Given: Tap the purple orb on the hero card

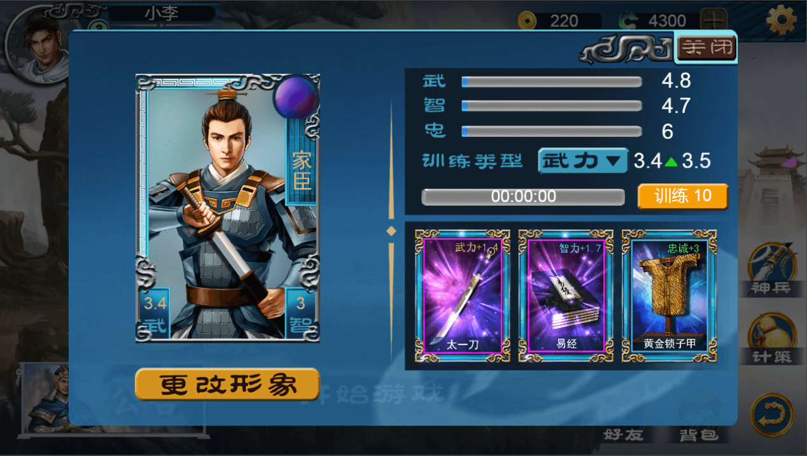Looking at the screenshot, I should point(296,97).
